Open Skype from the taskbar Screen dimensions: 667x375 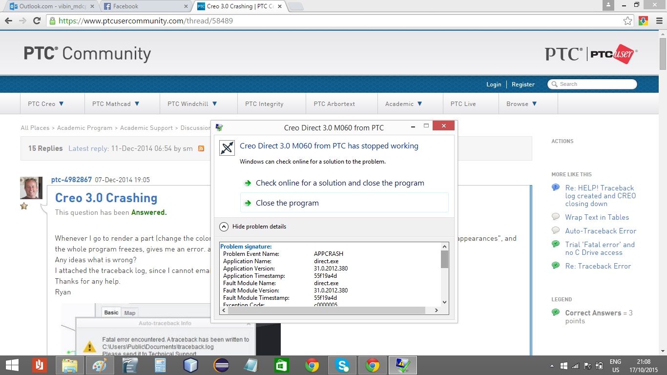342,365
